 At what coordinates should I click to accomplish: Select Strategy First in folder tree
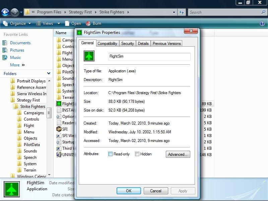click(28, 100)
